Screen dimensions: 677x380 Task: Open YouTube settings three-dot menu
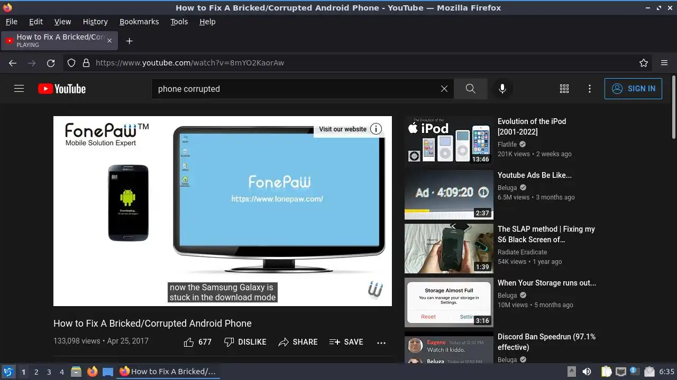[590, 89]
